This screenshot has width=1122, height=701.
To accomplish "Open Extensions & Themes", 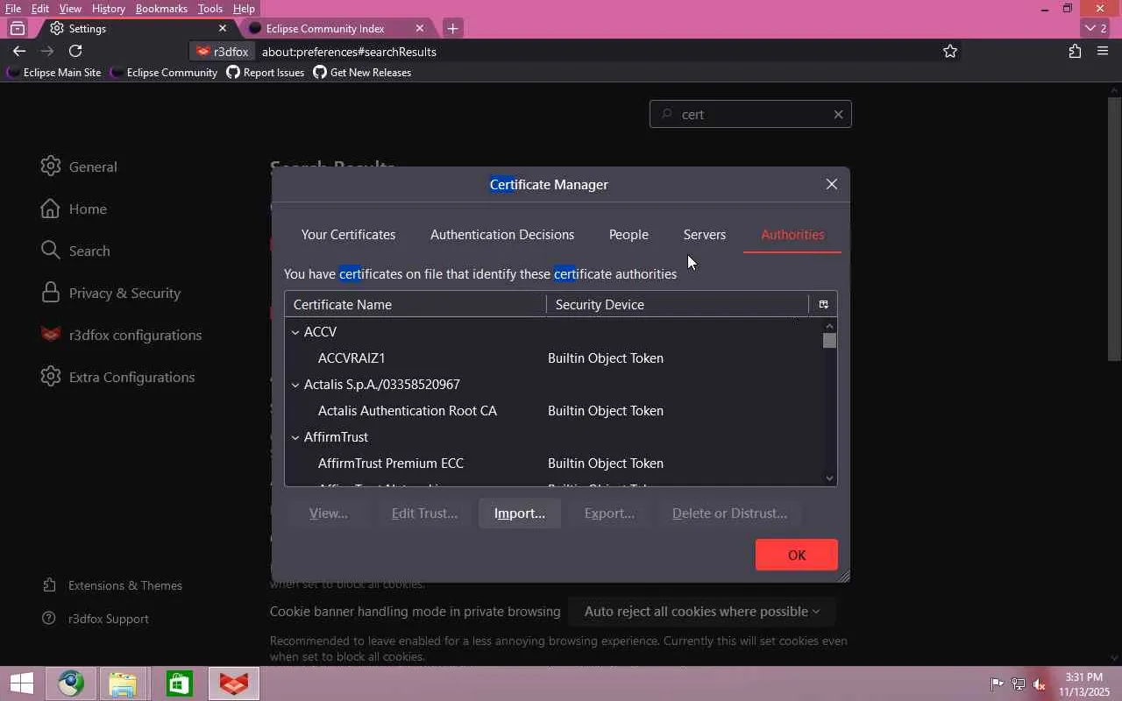I will [x=113, y=585].
